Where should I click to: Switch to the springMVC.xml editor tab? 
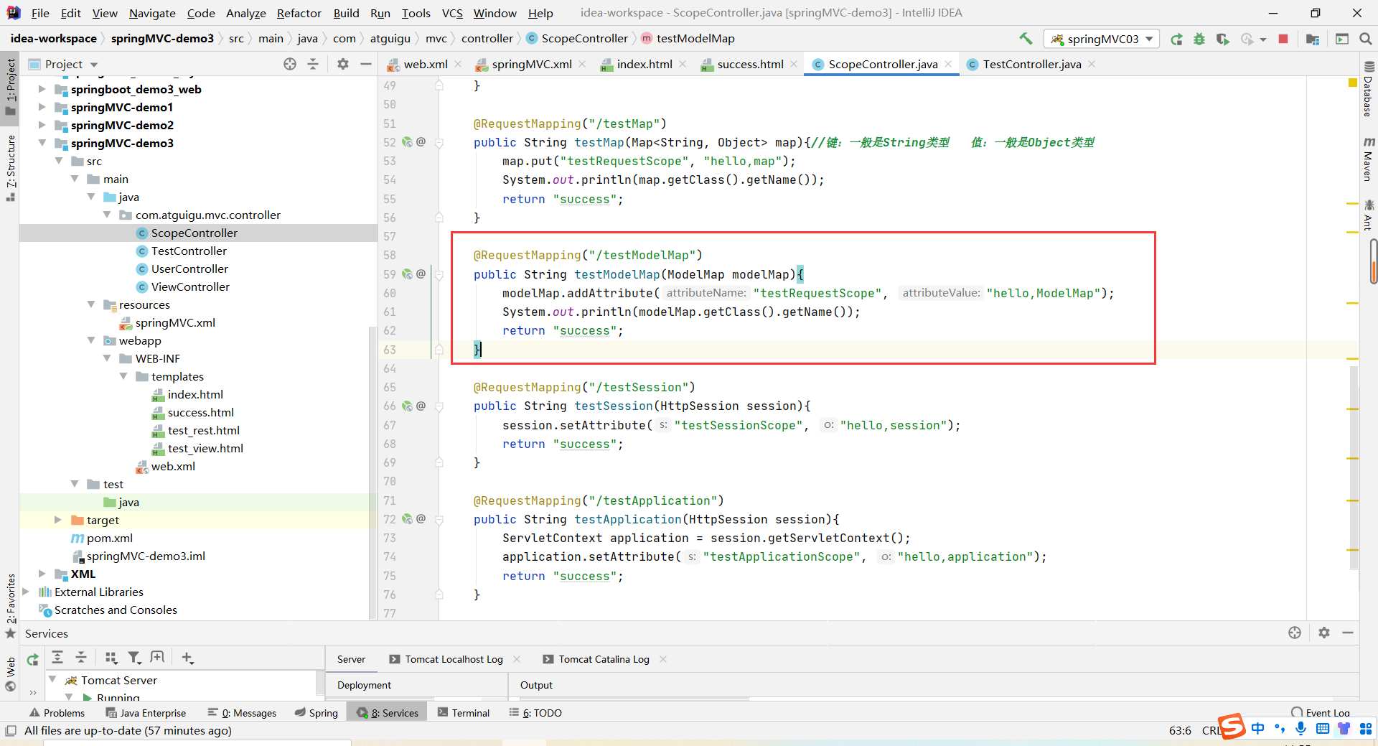point(532,64)
